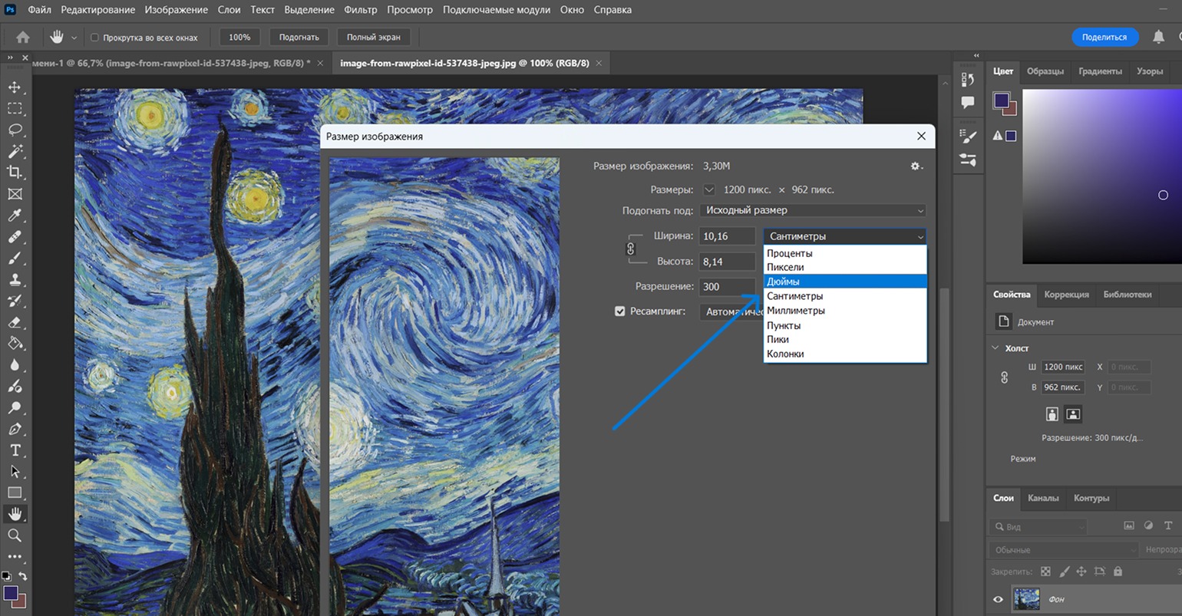This screenshot has height=616, width=1182.
Task: Collapse the Холст section
Action: pyautogui.click(x=995, y=348)
